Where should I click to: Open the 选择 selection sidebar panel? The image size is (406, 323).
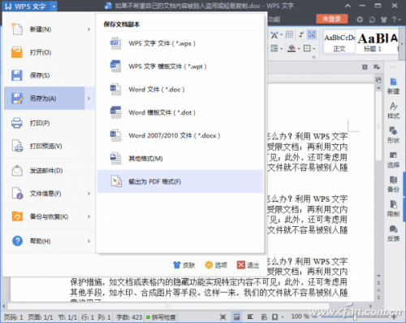tap(393, 159)
